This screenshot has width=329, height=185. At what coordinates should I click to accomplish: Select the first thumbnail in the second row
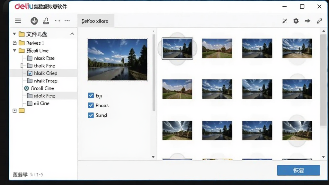tap(177, 89)
